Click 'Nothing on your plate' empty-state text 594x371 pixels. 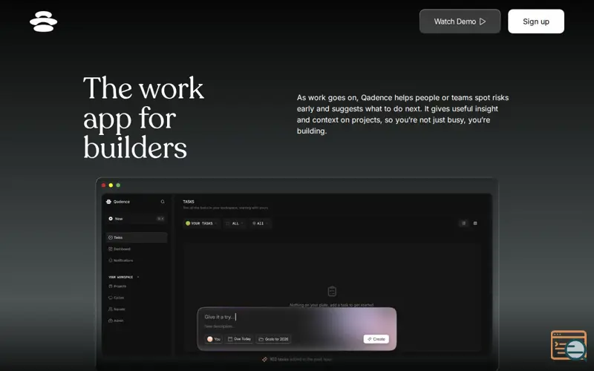tap(332, 305)
